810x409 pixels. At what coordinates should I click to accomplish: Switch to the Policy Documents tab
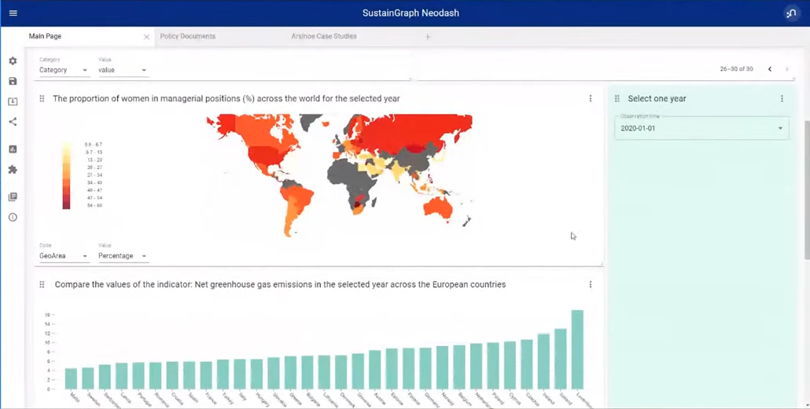187,36
